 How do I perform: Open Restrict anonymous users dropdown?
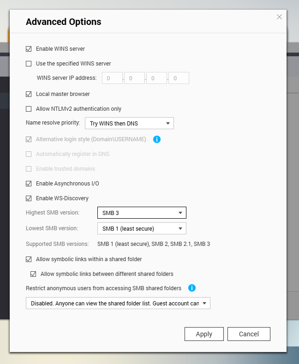click(x=118, y=303)
